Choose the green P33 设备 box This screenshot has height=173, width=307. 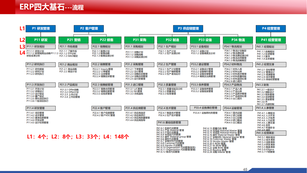coord(205,40)
